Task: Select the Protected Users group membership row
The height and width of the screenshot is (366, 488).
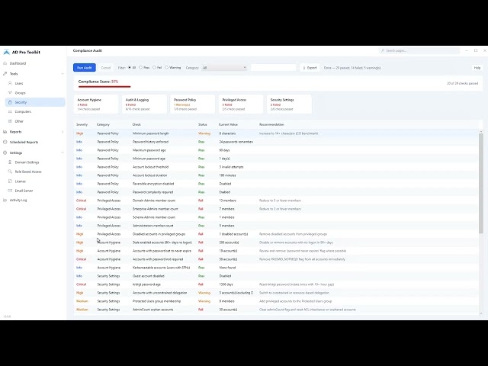Action: [276, 301]
